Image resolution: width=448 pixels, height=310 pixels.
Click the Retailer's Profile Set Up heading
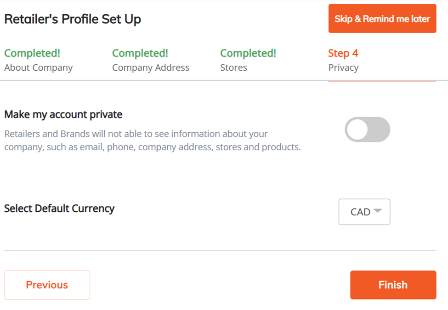[x=73, y=19]
